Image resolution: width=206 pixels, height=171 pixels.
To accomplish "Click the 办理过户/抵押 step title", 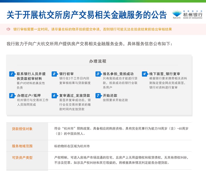I will tap(29, 96).
